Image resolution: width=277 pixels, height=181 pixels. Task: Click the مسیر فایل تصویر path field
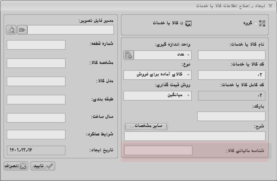tap(70, 30)
